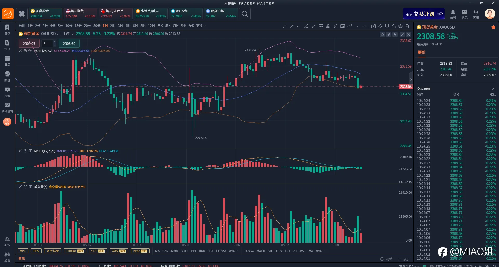The image size is (499, 267).
Task: Toggle drawings visibility eye in toolbar
Action: pyautogui.click(x=400, y=26)
